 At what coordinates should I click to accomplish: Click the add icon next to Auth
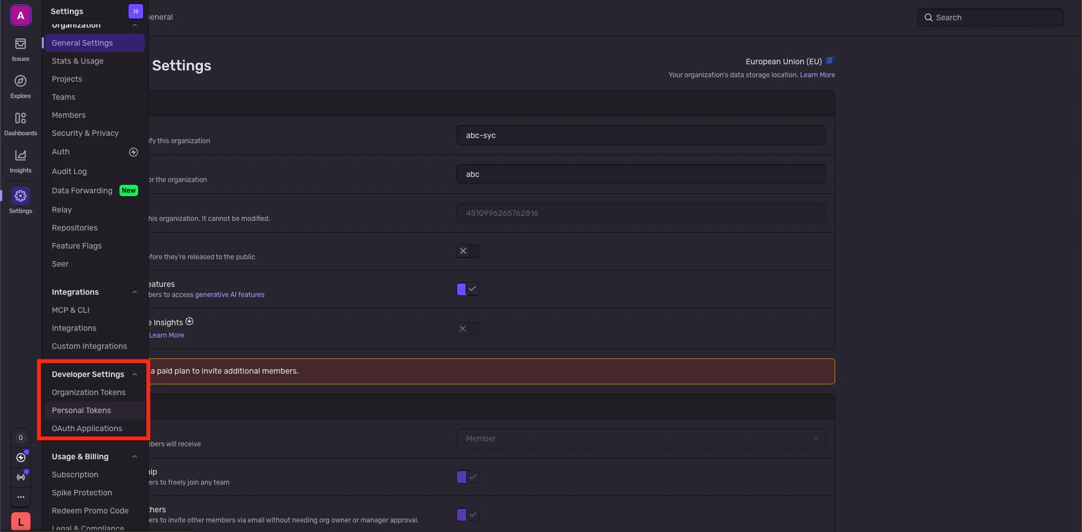tap(134, 152)
